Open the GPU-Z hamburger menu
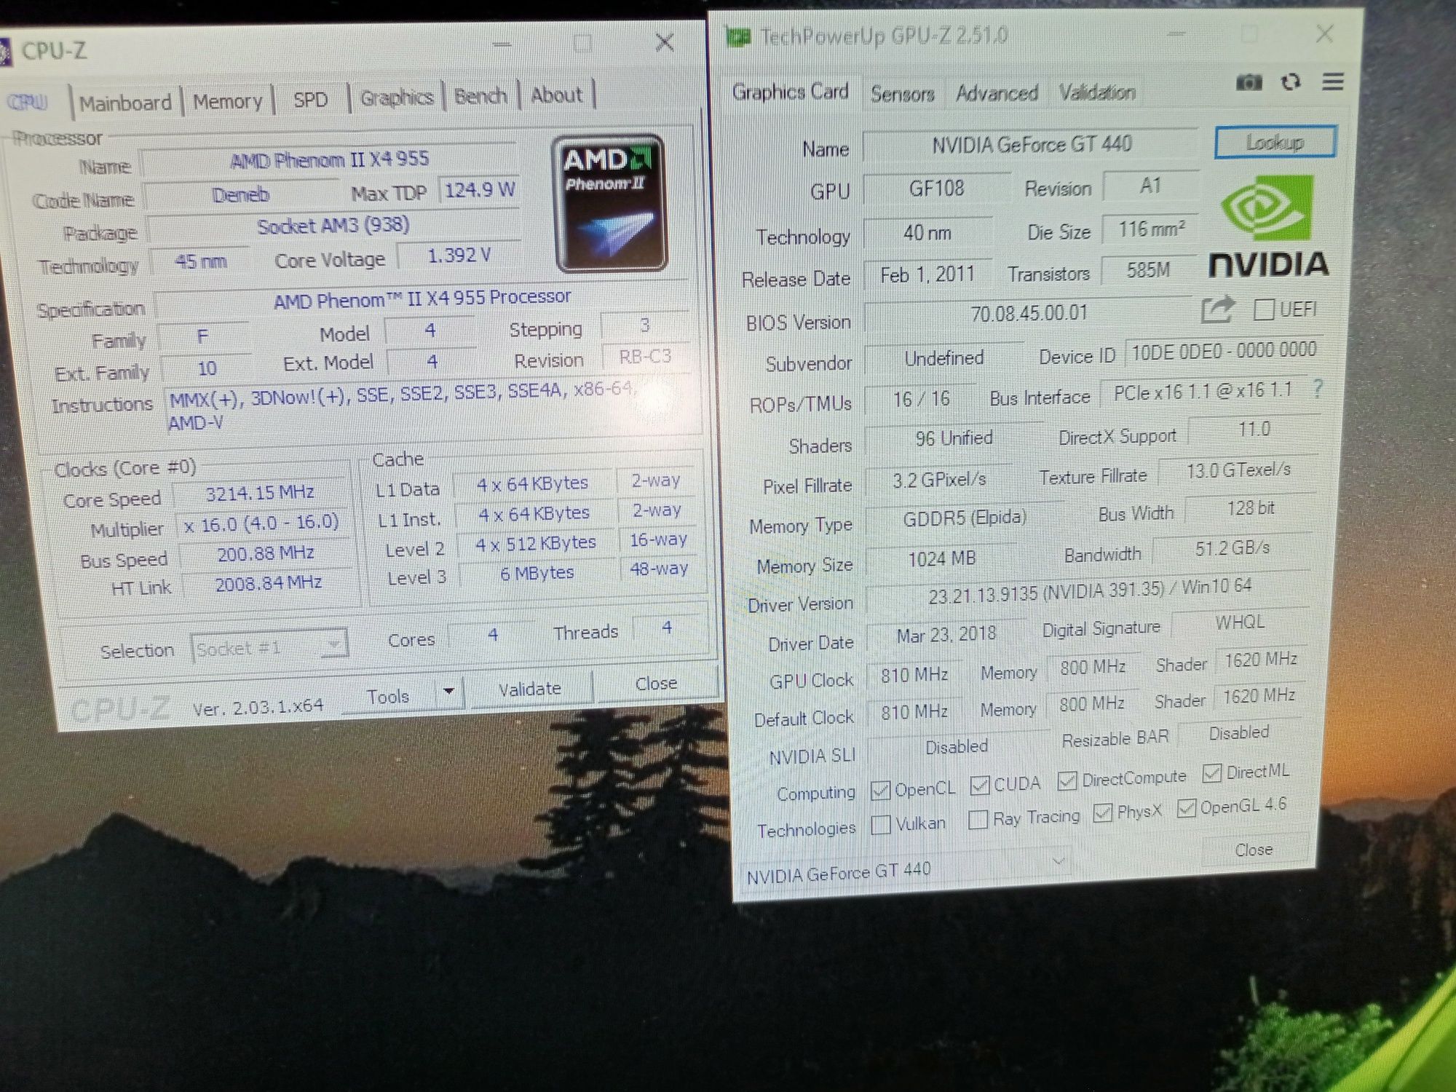 [1332, 81]
